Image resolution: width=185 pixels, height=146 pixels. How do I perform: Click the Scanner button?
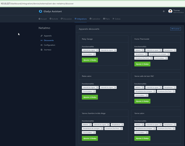[175, 29]
